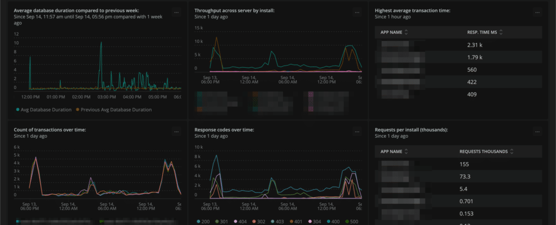Open options menu for Throughput across server widget
Viewport: 556px width, 225px height.
(357, 12)
